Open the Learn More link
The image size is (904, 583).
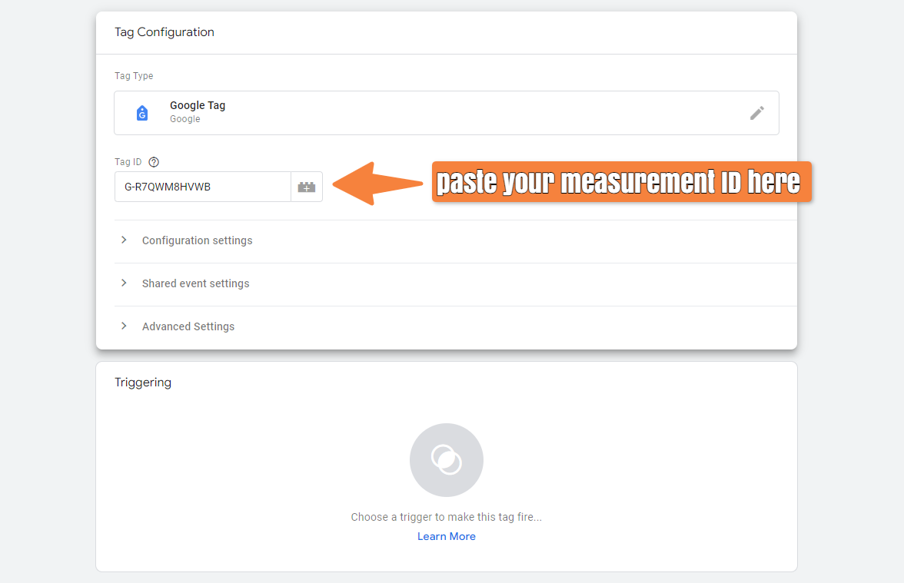pos(446,536)
